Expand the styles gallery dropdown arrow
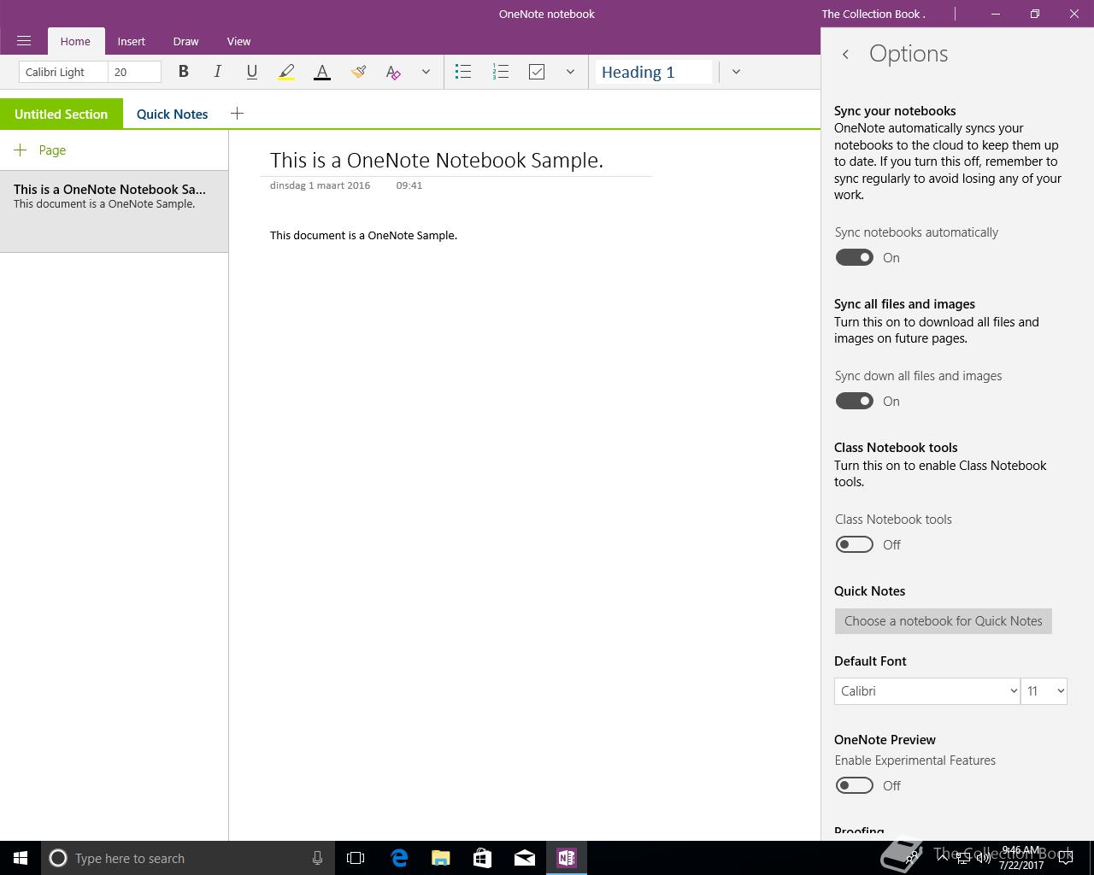Screen dimensions: 1094x875 click(736, 72)
